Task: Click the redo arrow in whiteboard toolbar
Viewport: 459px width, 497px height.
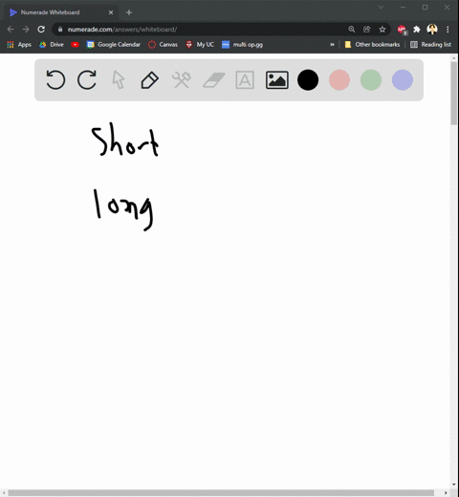Action: click(x=87, y=79)
